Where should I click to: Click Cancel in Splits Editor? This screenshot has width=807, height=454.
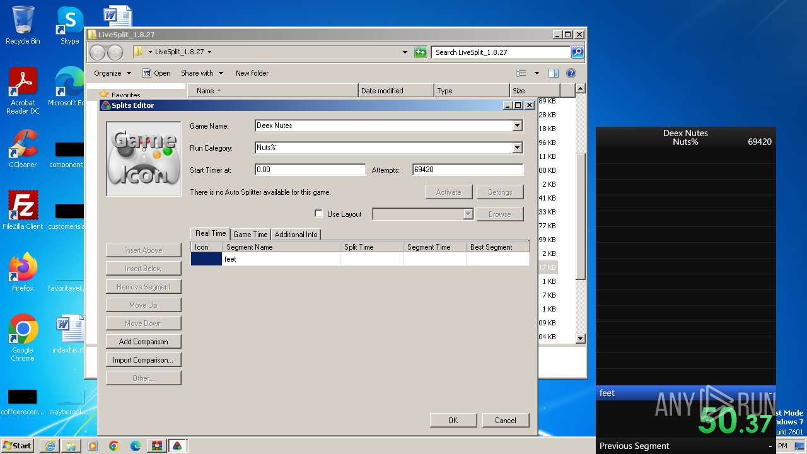(x=506, y=420)
